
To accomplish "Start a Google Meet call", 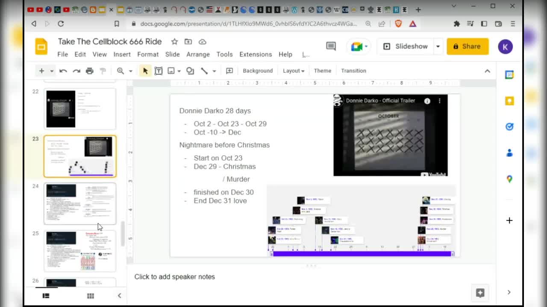I will (359, 46).
